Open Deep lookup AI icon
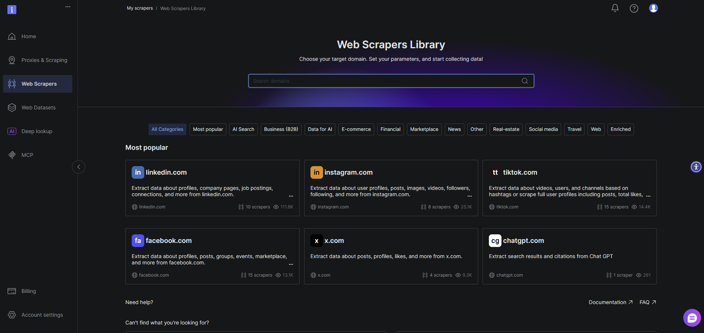This screenshot has width=704, height=333. pos(12,131)
